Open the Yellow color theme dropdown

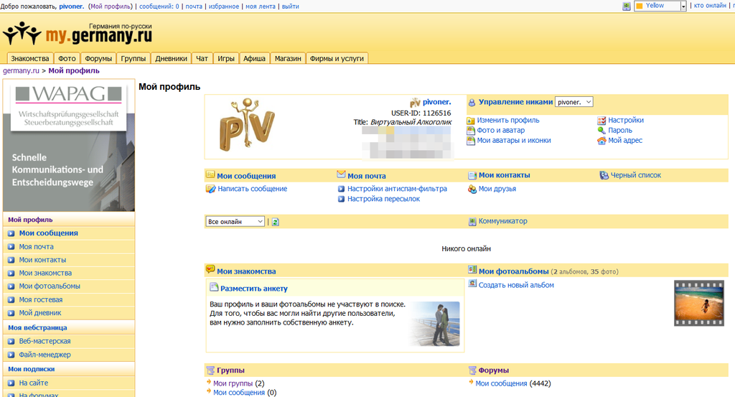pos(659,6)
